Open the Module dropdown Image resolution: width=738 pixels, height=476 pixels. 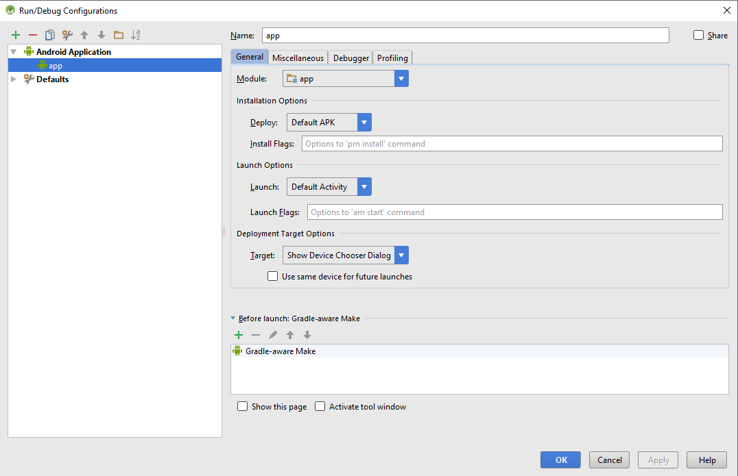(x=401, y=79)
